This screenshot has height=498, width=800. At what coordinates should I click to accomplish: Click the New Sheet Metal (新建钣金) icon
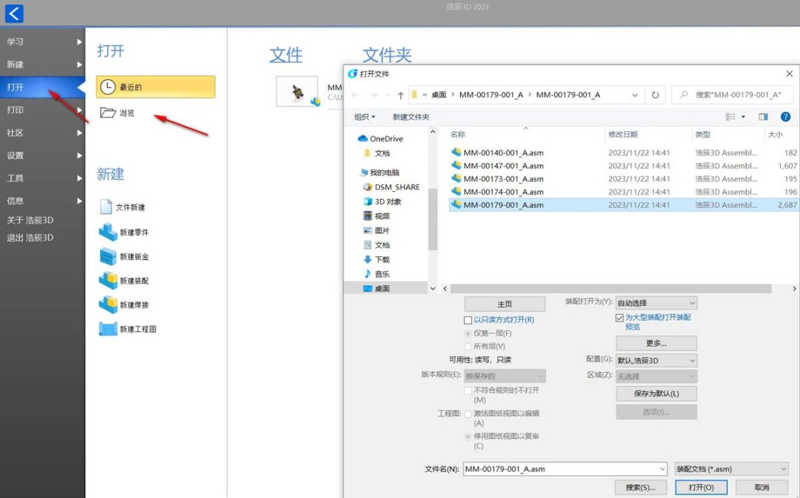(108, 257)
